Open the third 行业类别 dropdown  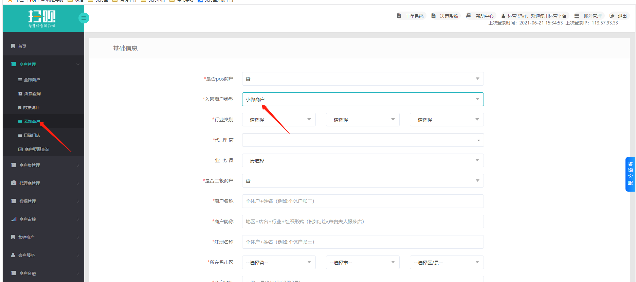click(x=447, y=120)
